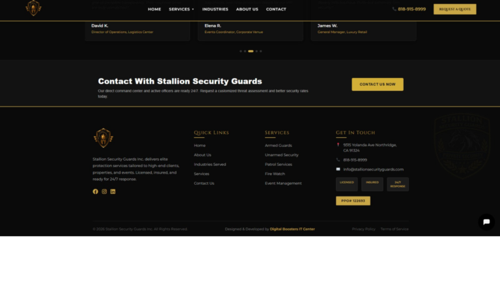Viewport: 500px width, 281px height.
Task: Click the footer phone number 818-915-8999
Action: tap(355, 160)
